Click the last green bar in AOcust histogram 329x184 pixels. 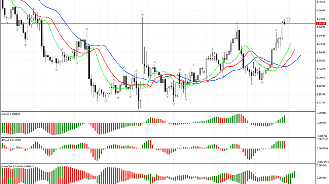click(x=284, y=119)
